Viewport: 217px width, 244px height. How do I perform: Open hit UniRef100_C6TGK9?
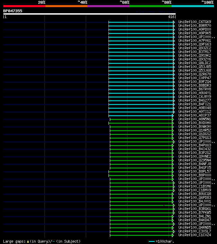coord(195,22)
